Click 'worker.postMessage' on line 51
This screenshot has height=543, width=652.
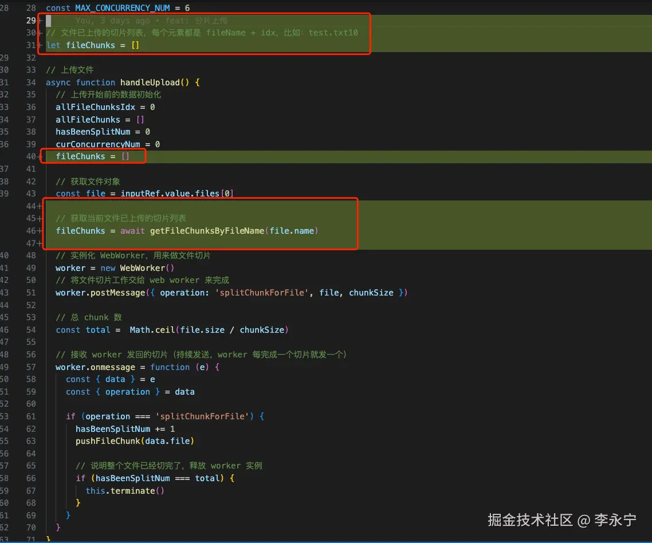100,293
